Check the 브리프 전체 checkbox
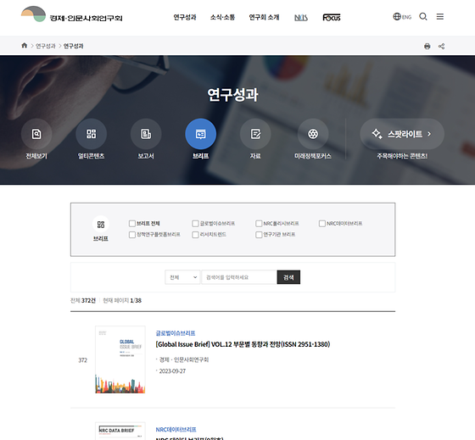This screenshot has height=440, width=475. point(132,224)
